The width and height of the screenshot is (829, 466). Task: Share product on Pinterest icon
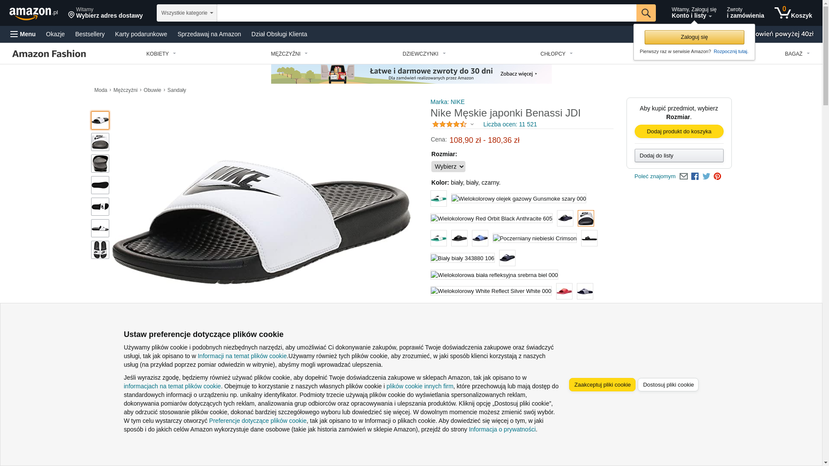tap(718, 176)
